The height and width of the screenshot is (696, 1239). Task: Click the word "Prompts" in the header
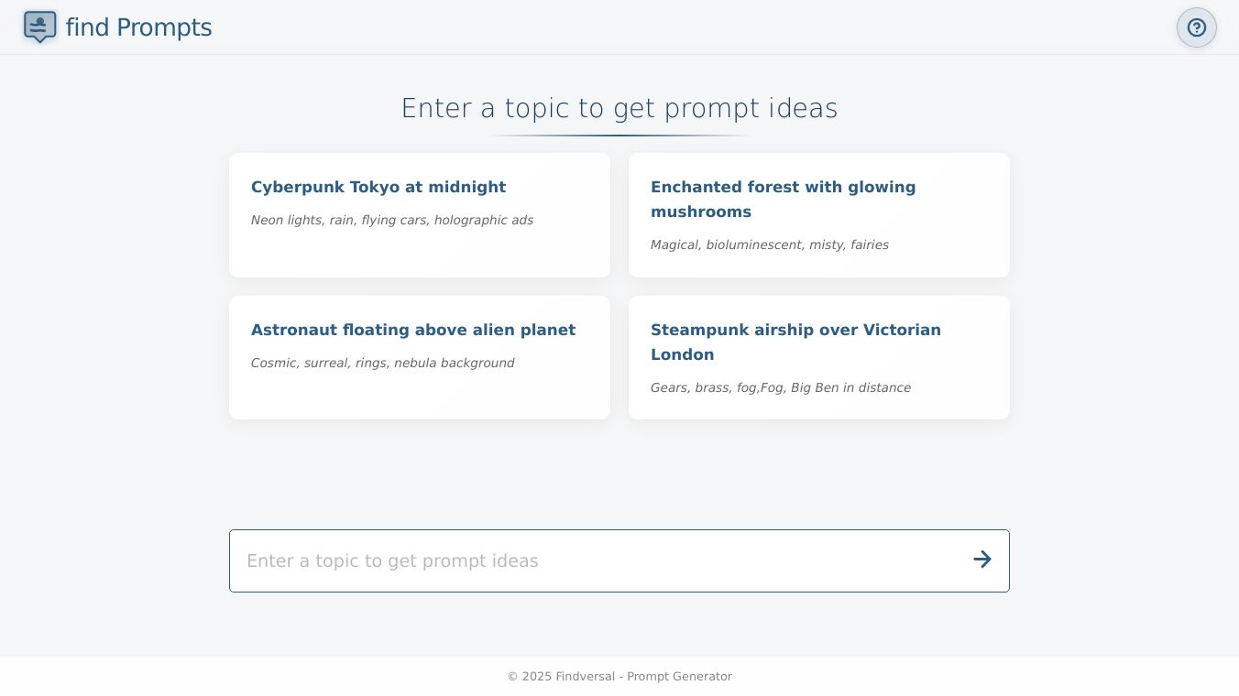tap(164, 27)
